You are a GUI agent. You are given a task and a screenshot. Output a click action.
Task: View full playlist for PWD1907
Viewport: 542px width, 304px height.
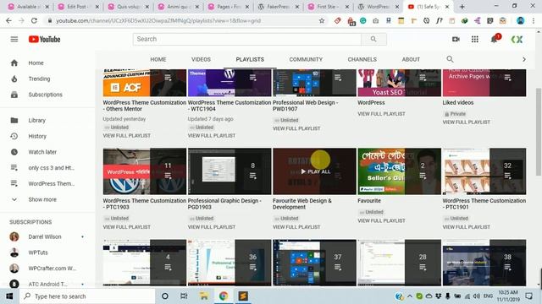pos(296,128)
